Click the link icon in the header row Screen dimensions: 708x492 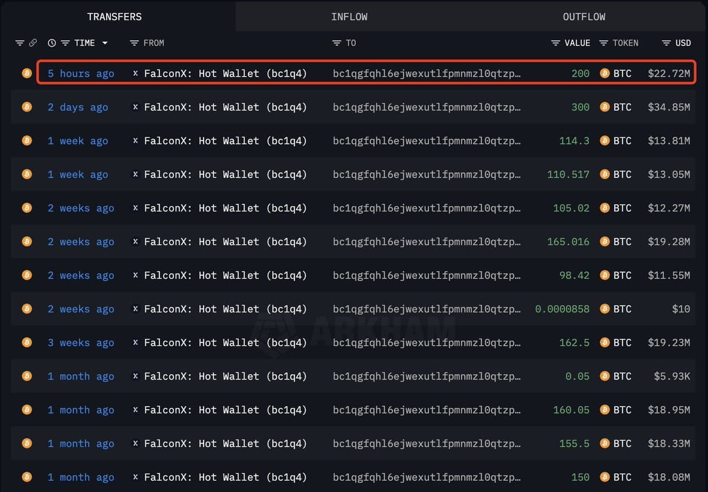click(33, 43)
